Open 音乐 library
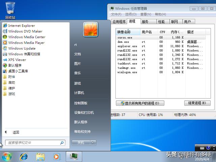Viewport: 216px width, 162px height. [x=77, y=73]
